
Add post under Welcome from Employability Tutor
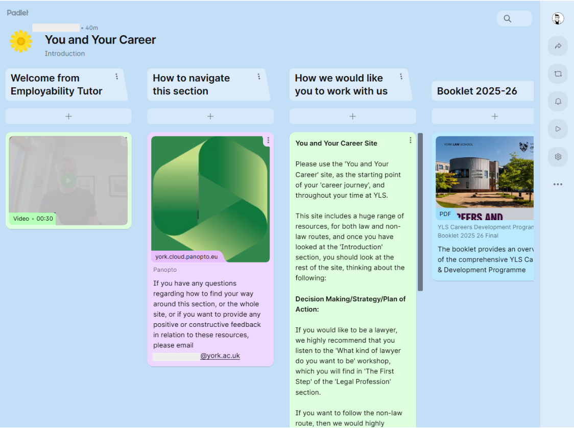click(68, 116)
